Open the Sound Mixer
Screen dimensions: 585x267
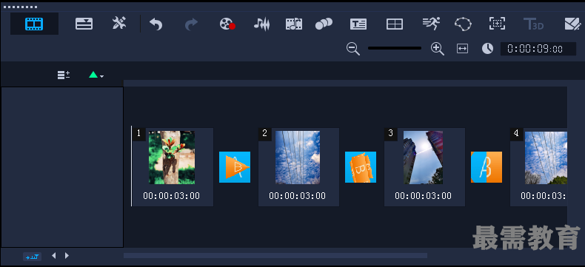(x=261, y=24)
